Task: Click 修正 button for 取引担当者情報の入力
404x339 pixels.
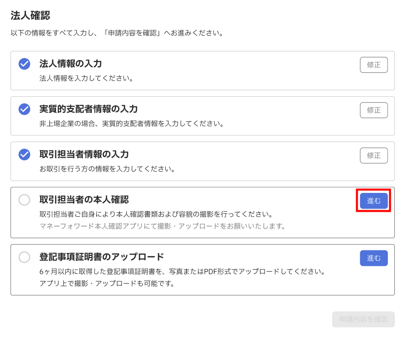Action: tap(373, 155)
